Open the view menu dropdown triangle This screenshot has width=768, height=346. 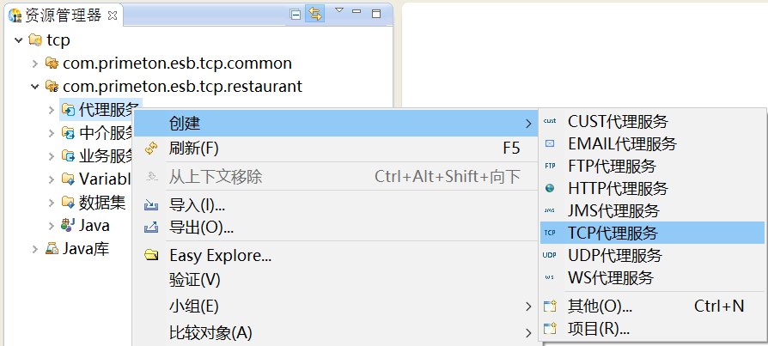click(x=338, y=11)
